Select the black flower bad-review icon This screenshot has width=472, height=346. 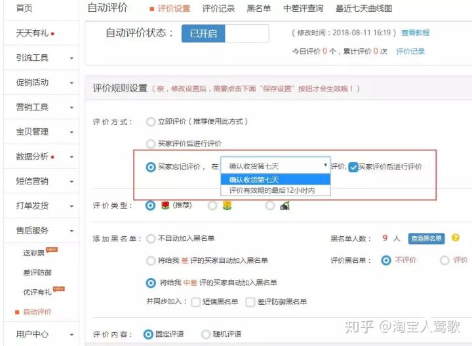coord(285,205)
